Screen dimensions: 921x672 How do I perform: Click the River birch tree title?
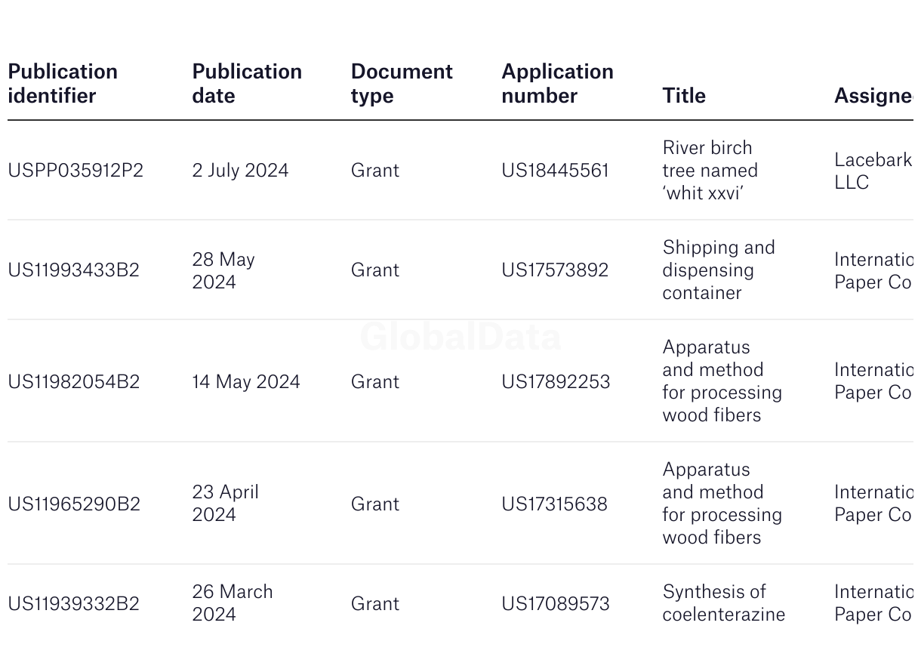point(710,171)
